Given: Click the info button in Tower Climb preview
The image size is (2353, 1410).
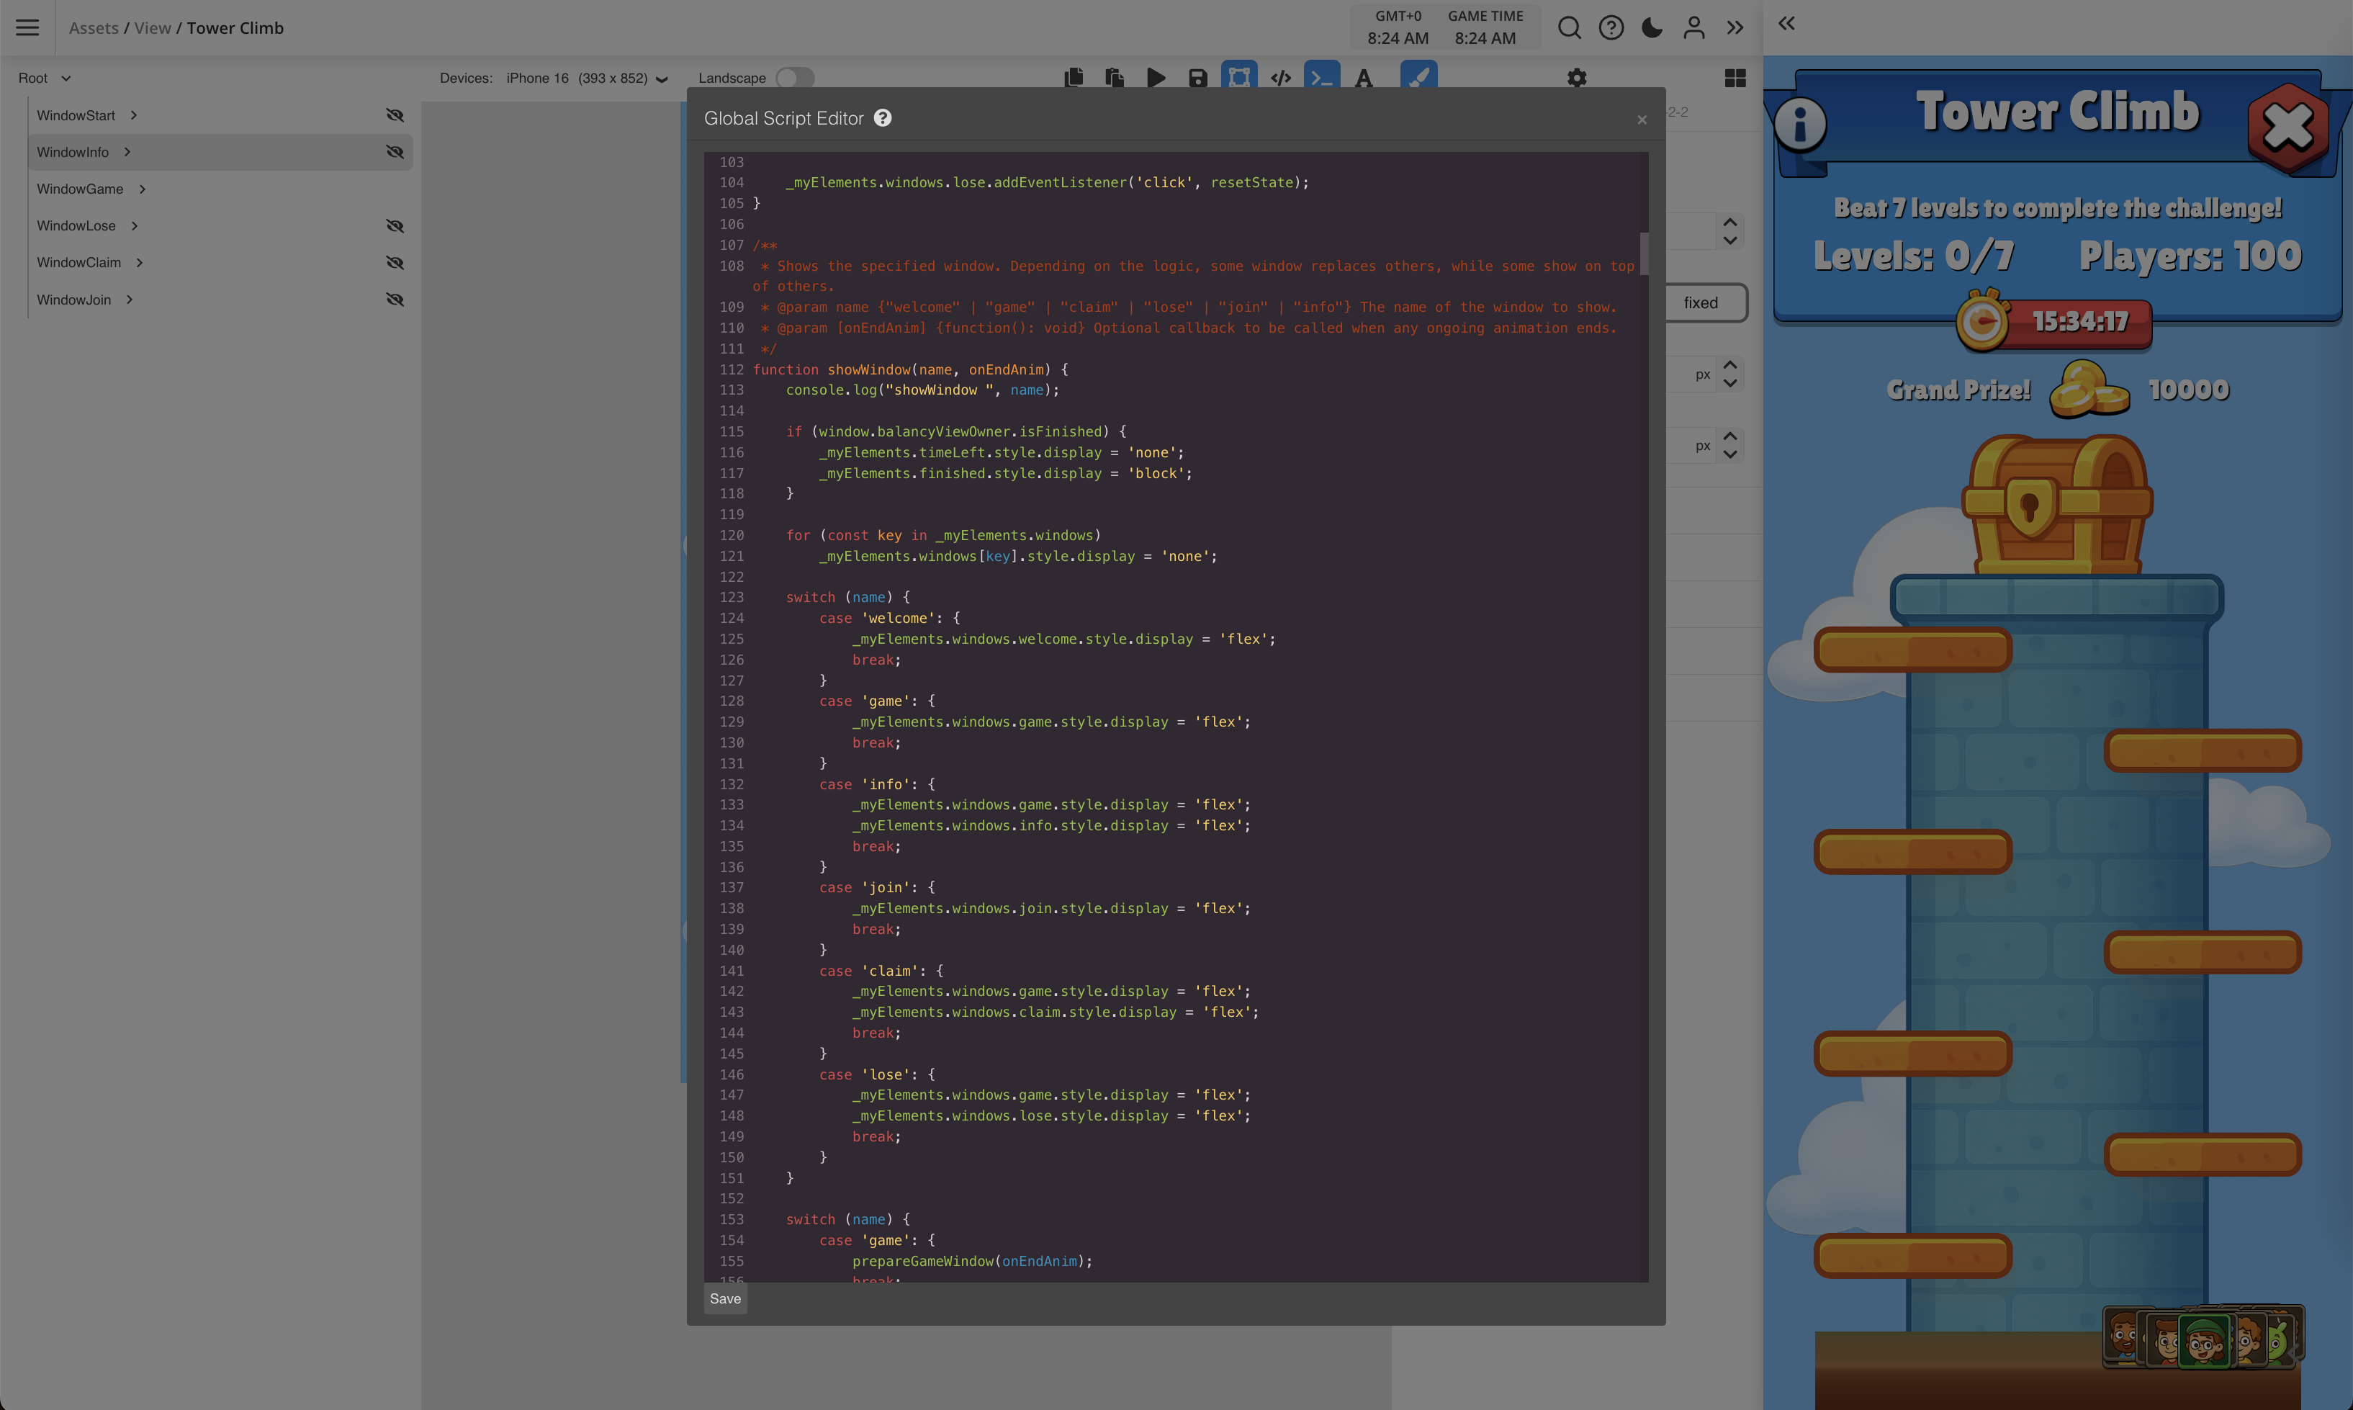Looking at the screenshot, I should pyautogui.click(x=1800, y=124).
